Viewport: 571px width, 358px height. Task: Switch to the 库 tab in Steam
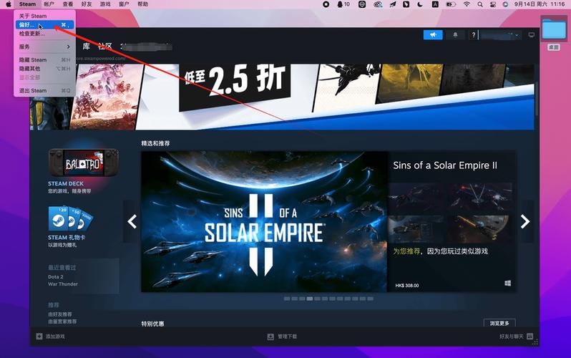[x=87, y=47]
